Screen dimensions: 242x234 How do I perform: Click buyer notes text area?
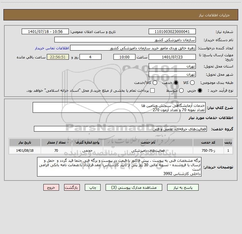(119, 167)
